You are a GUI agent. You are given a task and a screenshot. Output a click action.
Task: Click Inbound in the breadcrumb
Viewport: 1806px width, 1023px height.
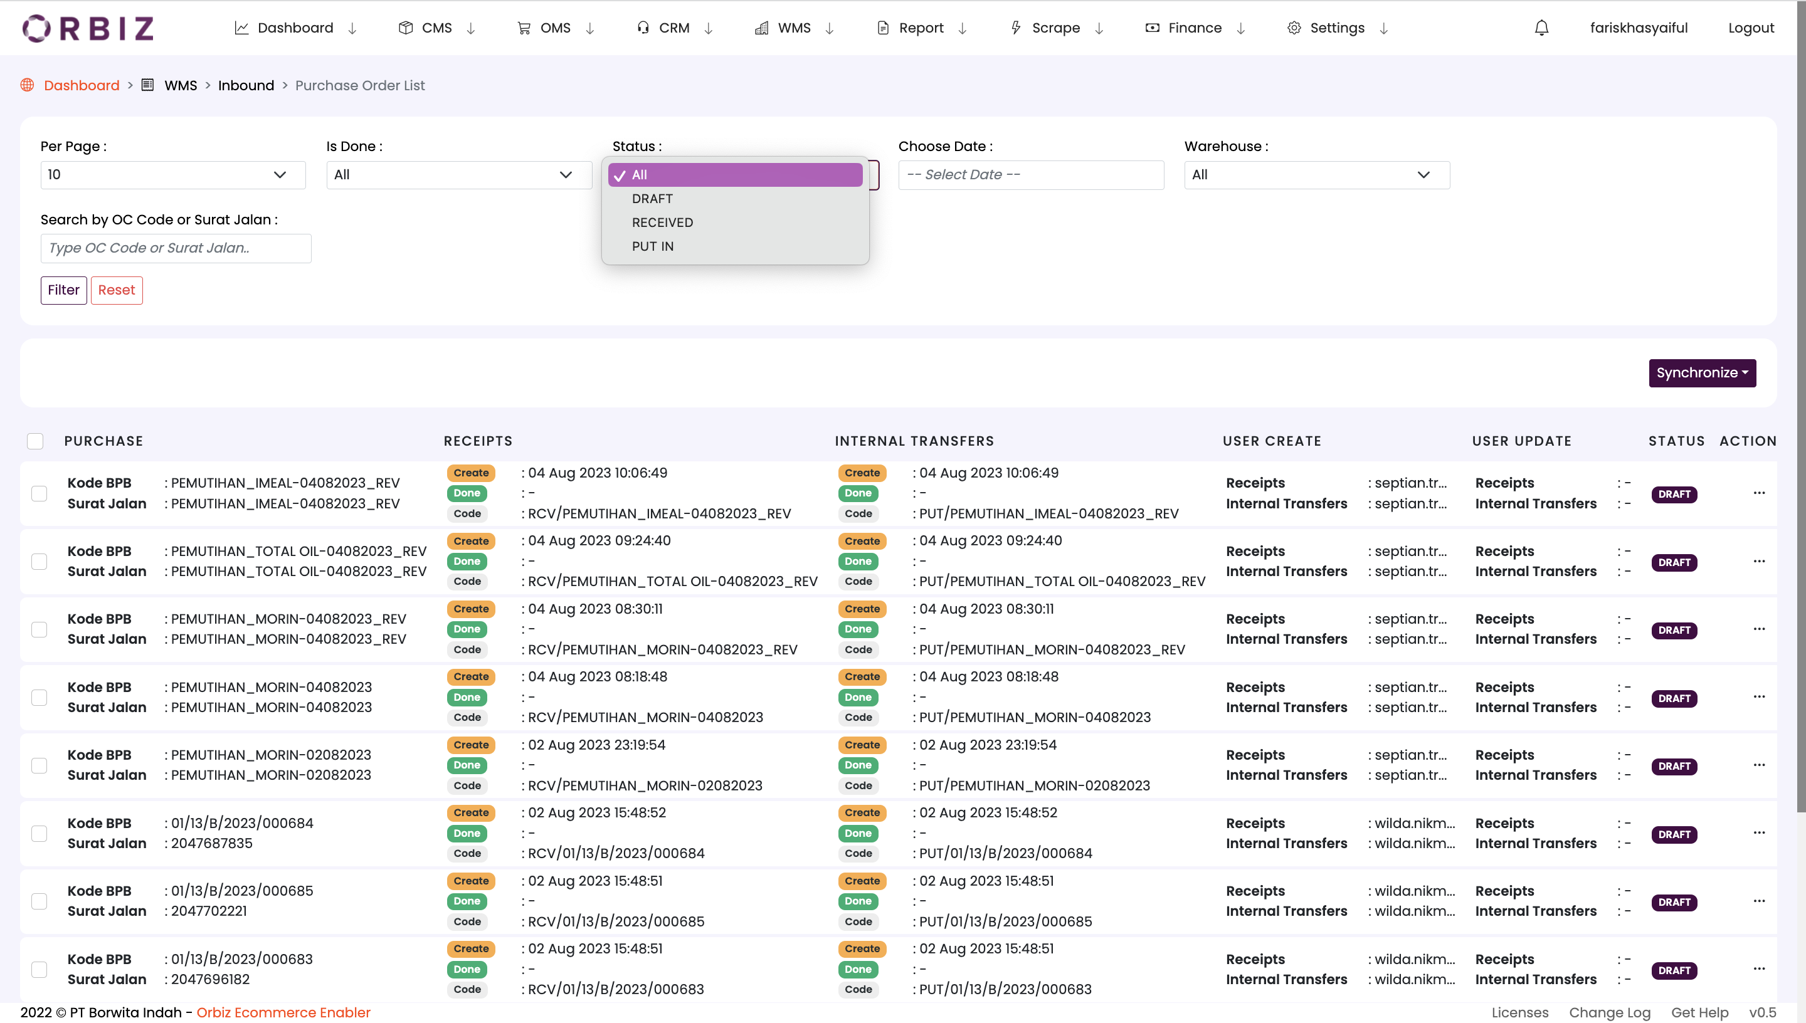click(x=246, y=85)
